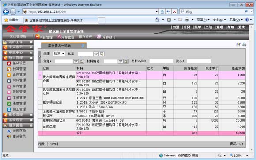256x160 pixels.
Task: Click 首页 in the top navigation
Action: pyautogui.click(x=187, y=27)
